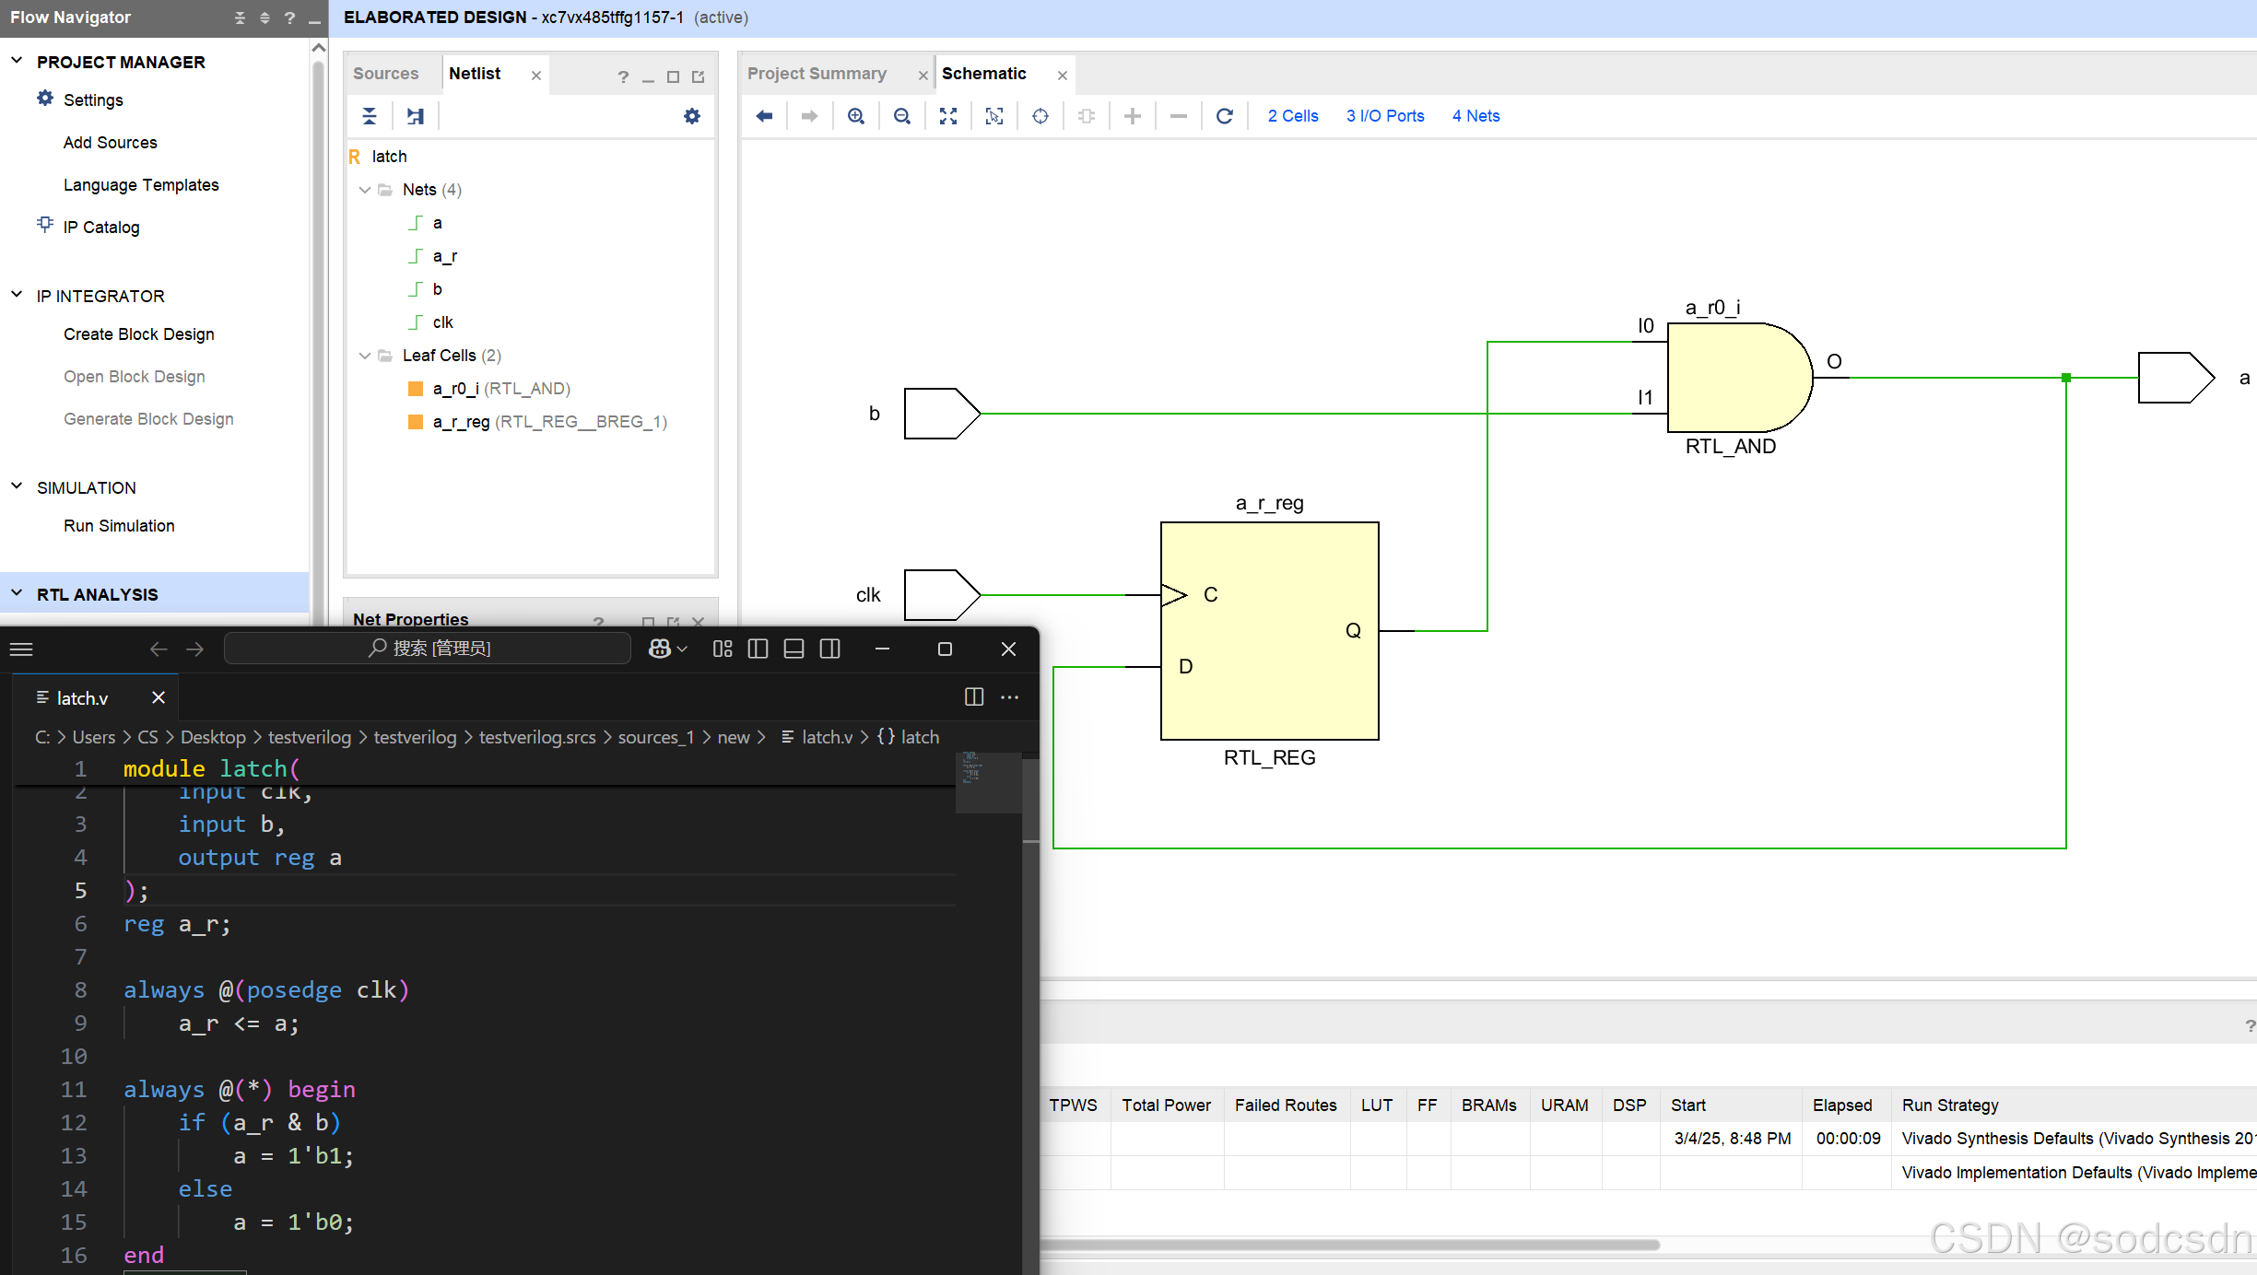Click the Zoom In schematic icon
The image size is (2257, 1275).
[856, 116]
